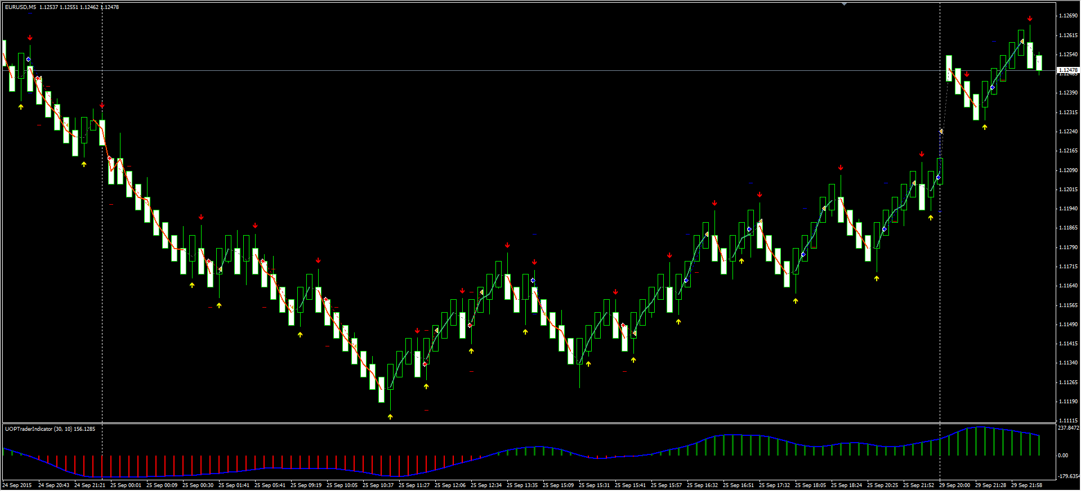Click time label 25 Sep 15:57
The width and height of the screenshot is (1081, 491).
tap(666, 485)
